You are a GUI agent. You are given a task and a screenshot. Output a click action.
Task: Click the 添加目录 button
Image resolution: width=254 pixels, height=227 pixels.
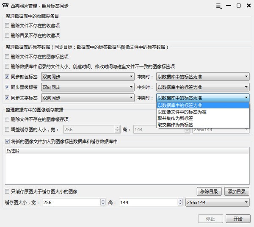coord(237,191)
